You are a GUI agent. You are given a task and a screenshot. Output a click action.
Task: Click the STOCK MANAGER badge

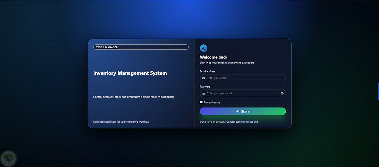(x=141, y=47)
